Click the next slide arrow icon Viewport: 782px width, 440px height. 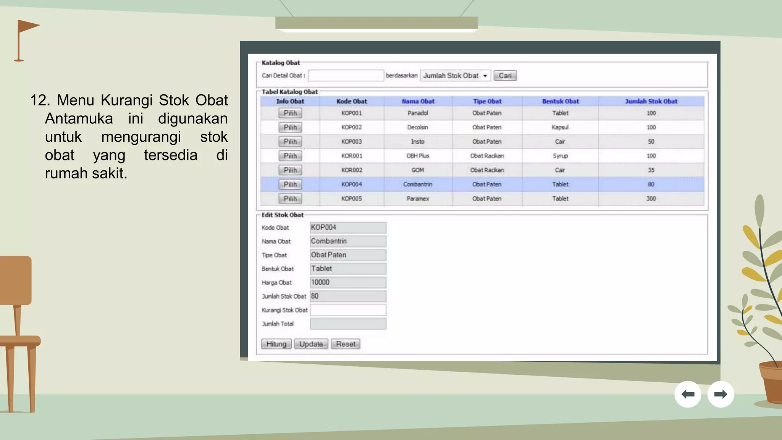pyautogui.click(x=721, y=394)
